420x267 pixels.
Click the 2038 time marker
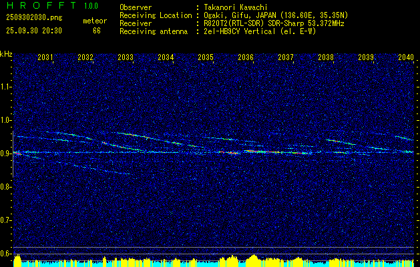pos(326,57)
